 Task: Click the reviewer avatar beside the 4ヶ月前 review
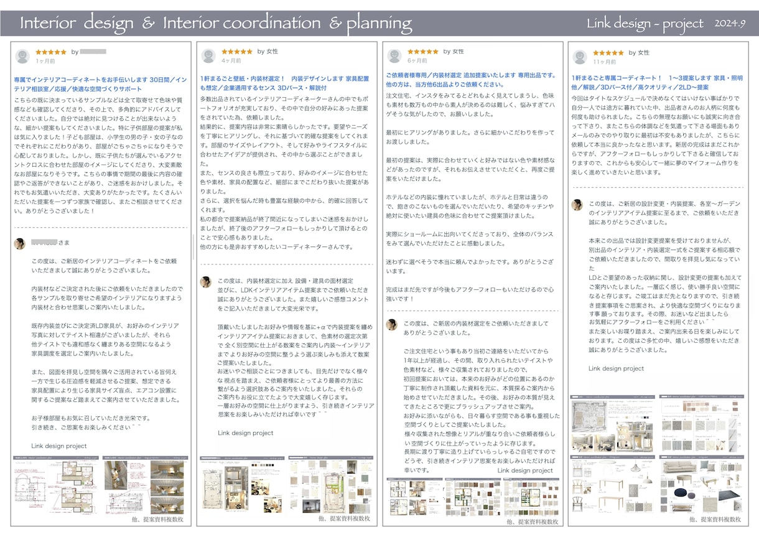coord(208,56)
